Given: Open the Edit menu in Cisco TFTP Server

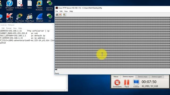Looking at the screenshot, I should [61, 11].
